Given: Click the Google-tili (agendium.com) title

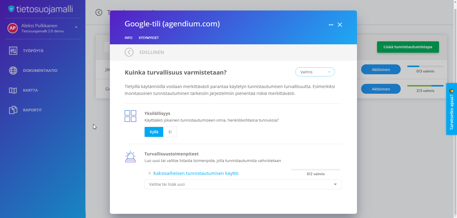Looking at the screenshot, I should [x=172, y=24].
